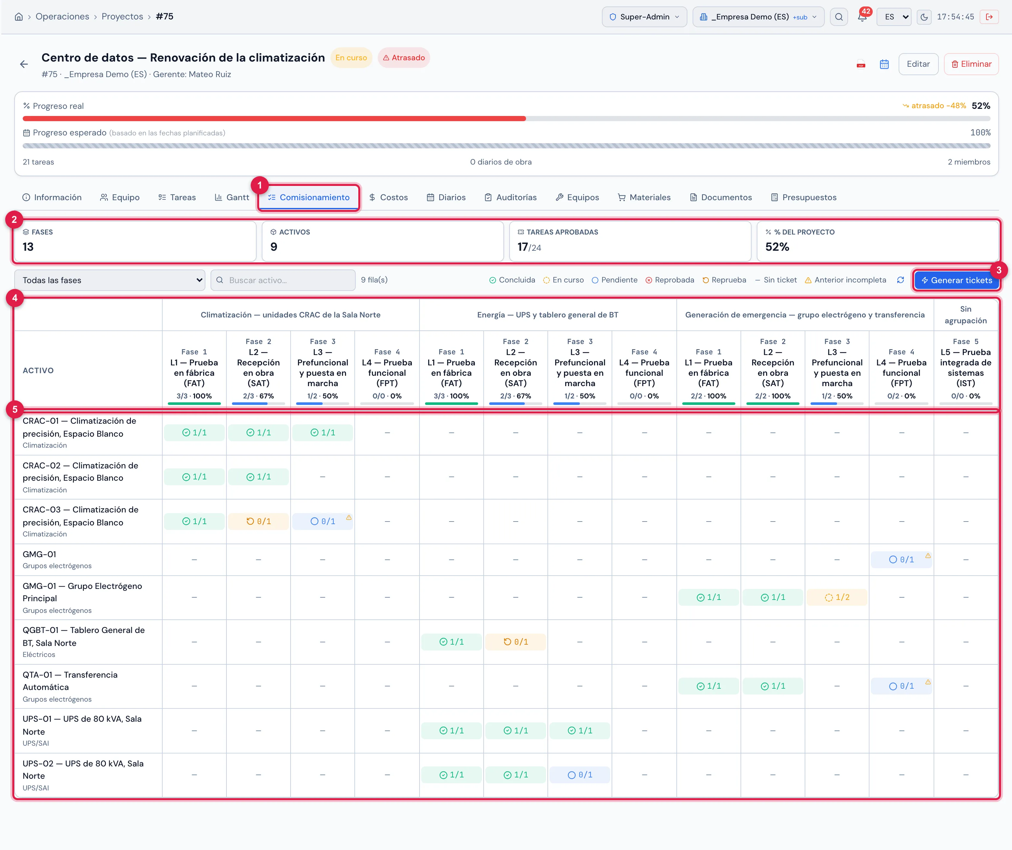Toggle dark mode moon icon
1012x850 pixels.
click(x=924, y=17)
